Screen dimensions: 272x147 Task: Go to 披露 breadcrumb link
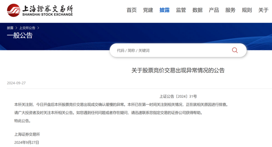(10, 28)
